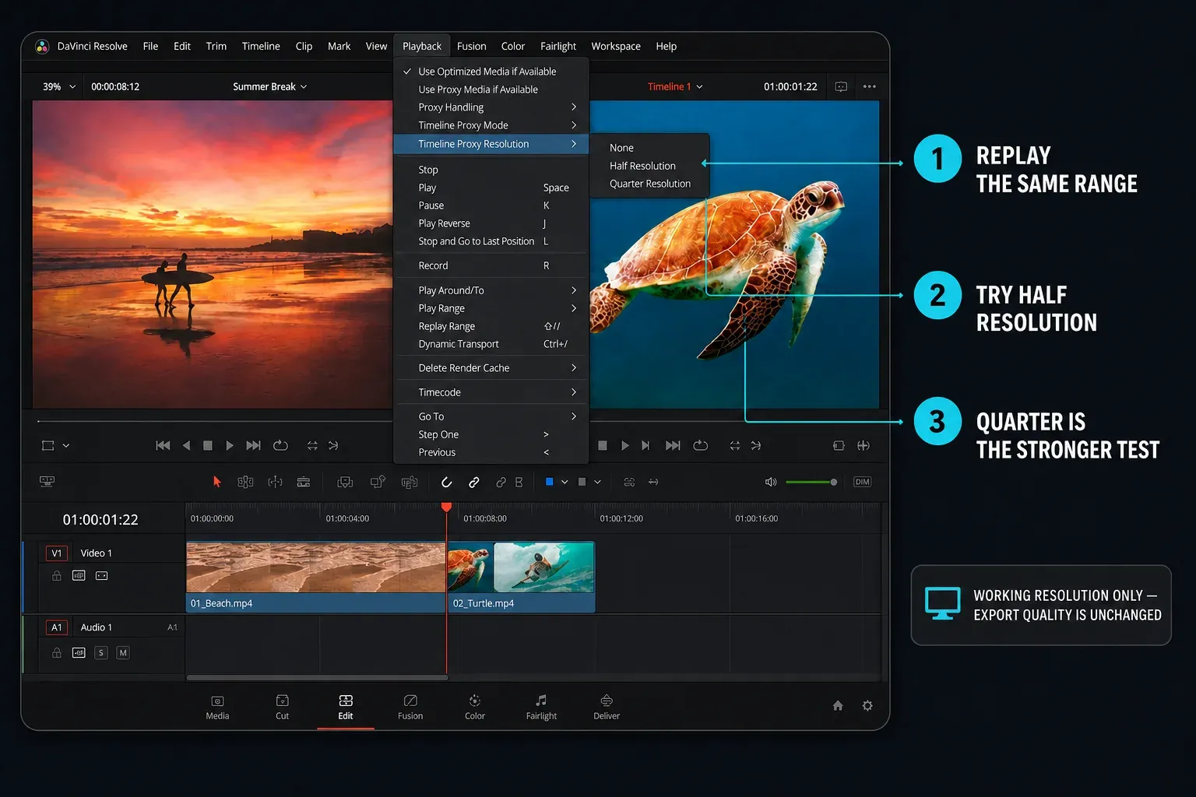The height and width of the screenshot is (797, 1196).
Task: Activate the Trim Edit mode tool
Action: click(x=245, y=482)
